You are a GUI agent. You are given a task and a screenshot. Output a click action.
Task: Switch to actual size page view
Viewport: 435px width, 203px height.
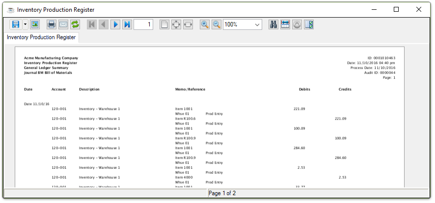point(164,25)
